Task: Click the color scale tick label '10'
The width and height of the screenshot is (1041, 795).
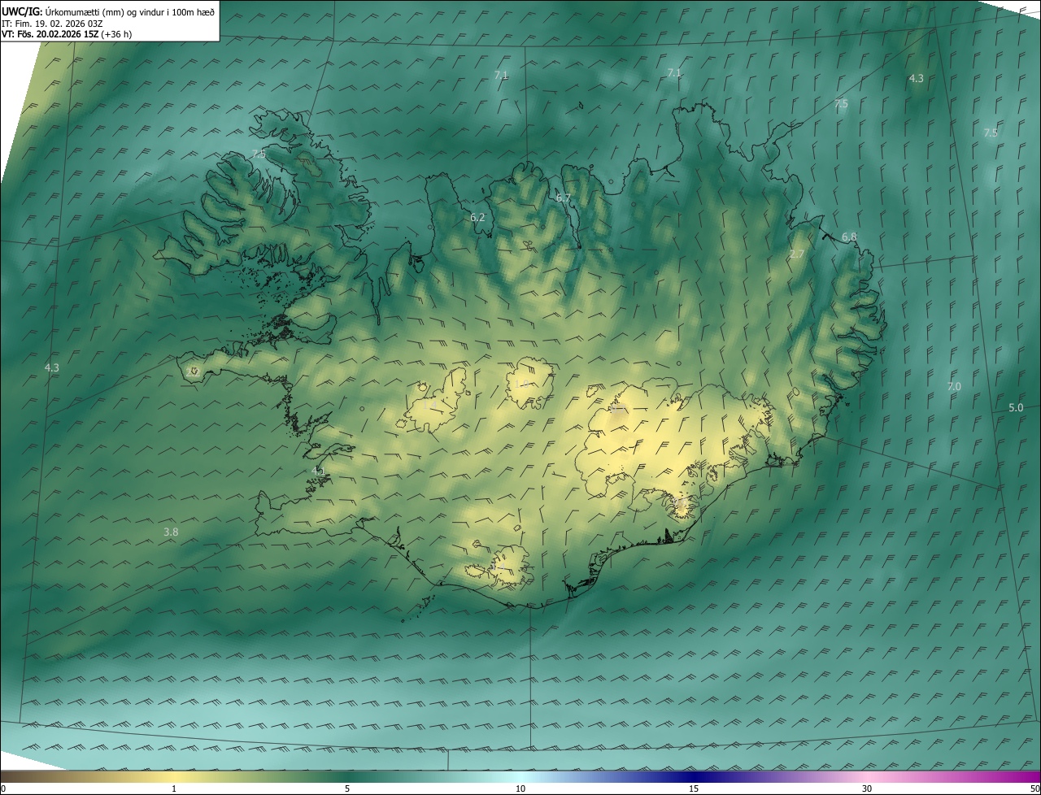Action: tap(520, 789)
